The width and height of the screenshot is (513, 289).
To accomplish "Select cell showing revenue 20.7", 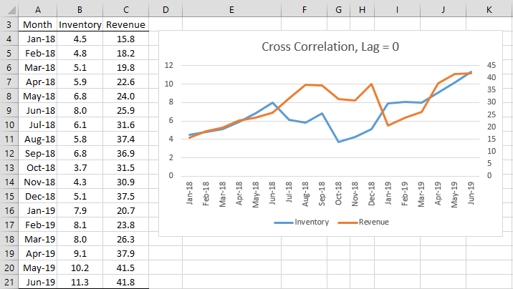I will [125, 210].
